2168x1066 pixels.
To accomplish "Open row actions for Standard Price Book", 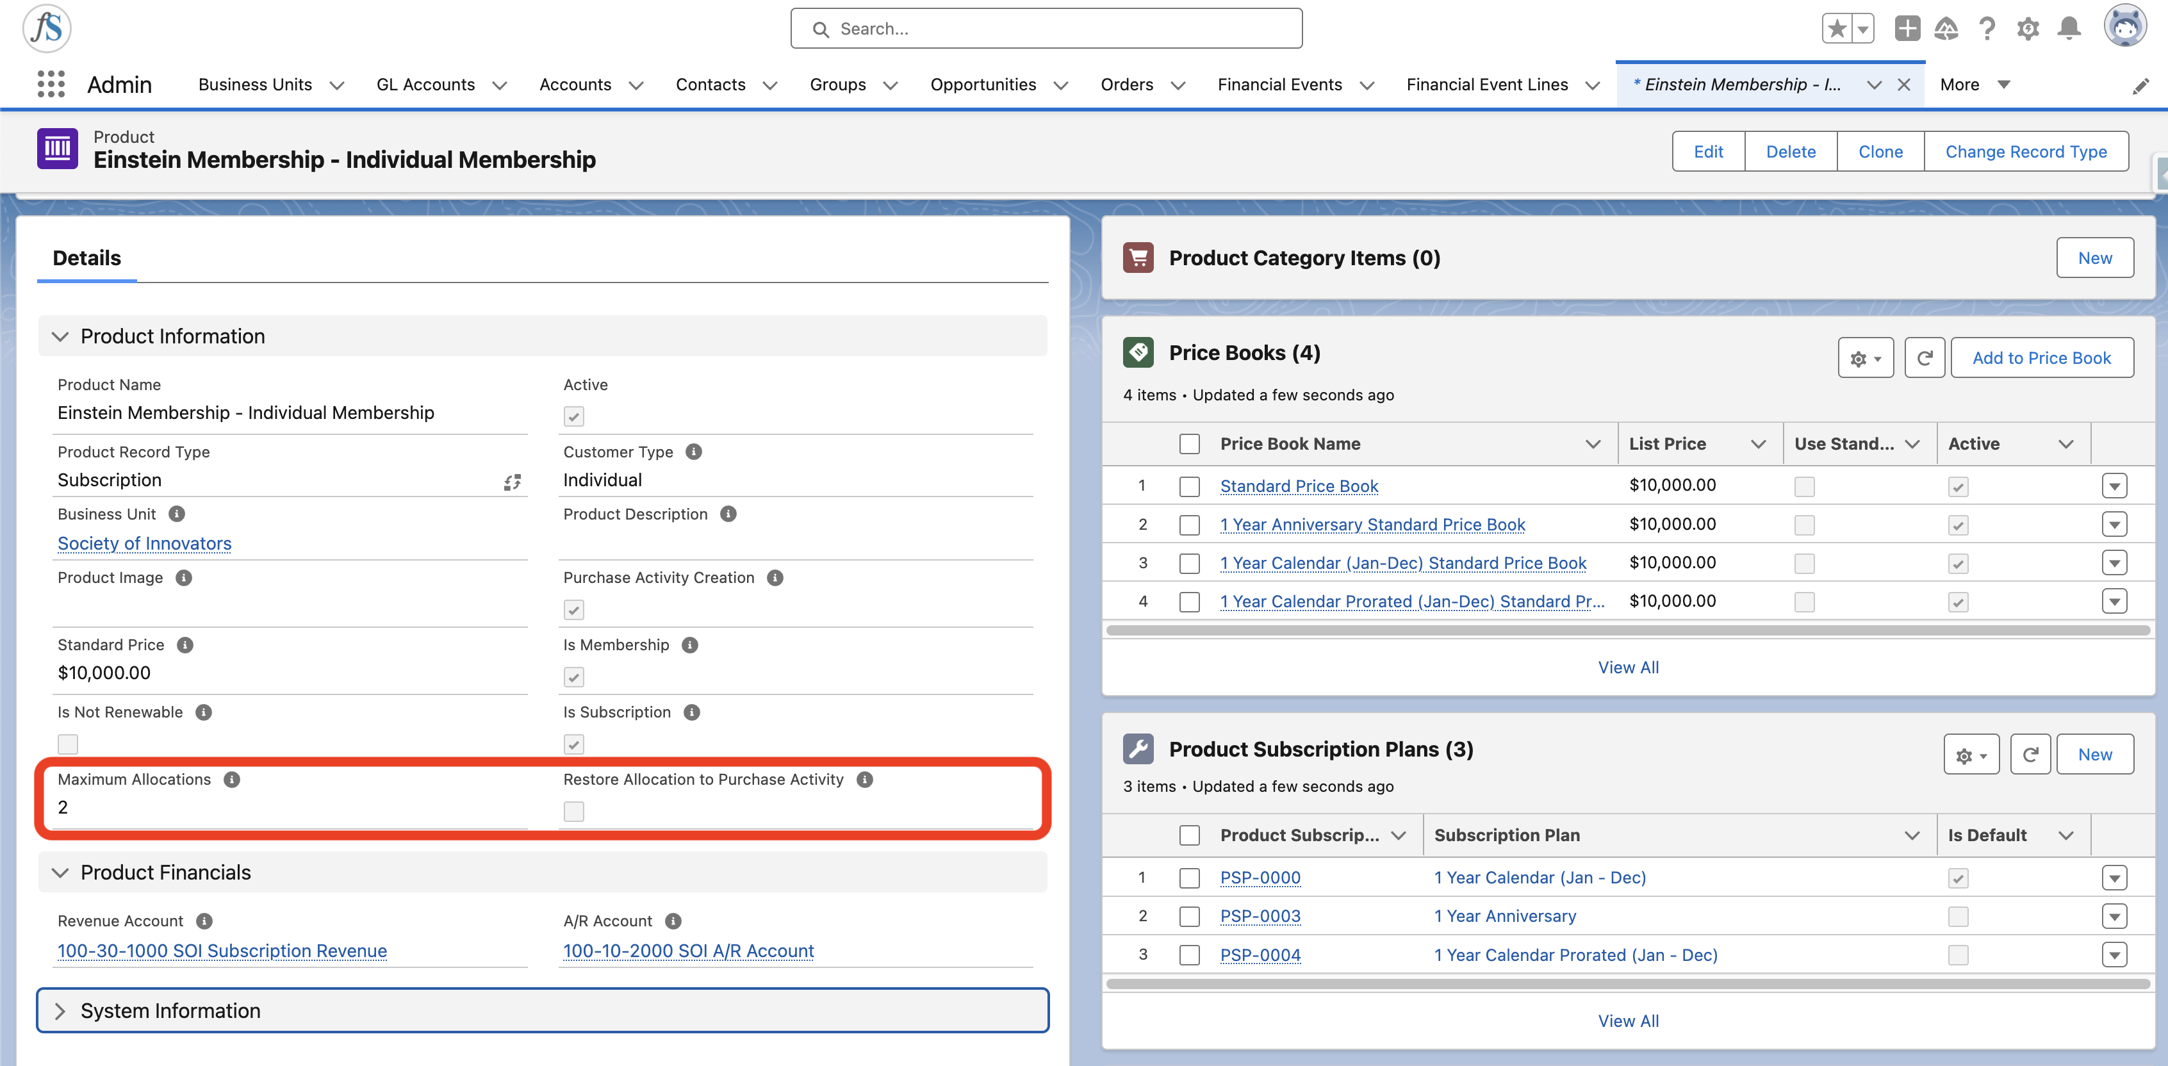I will click(x=2114, y=486).
